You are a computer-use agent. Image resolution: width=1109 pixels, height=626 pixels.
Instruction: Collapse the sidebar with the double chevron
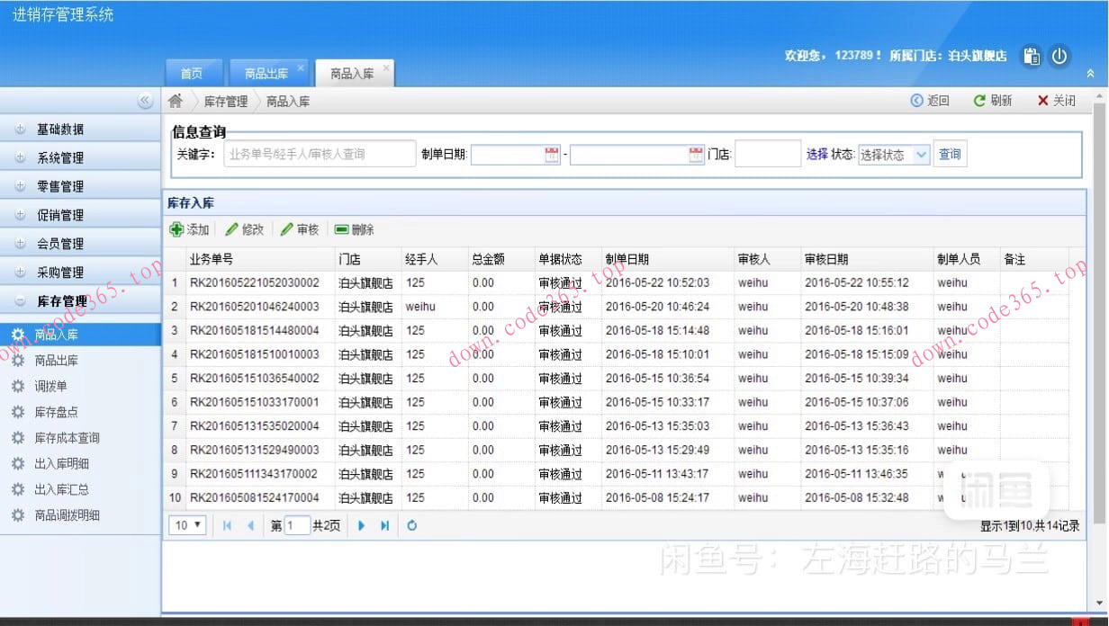(x=146, y=102)
